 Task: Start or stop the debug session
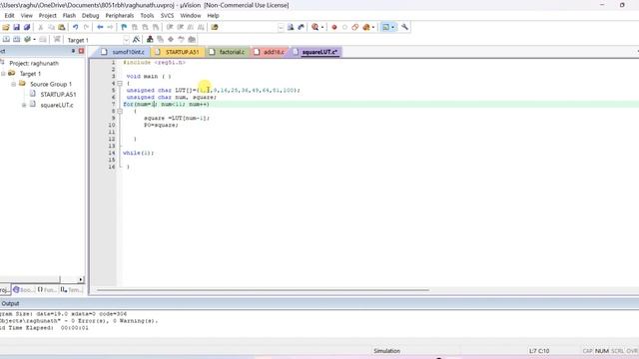point(316,27)
